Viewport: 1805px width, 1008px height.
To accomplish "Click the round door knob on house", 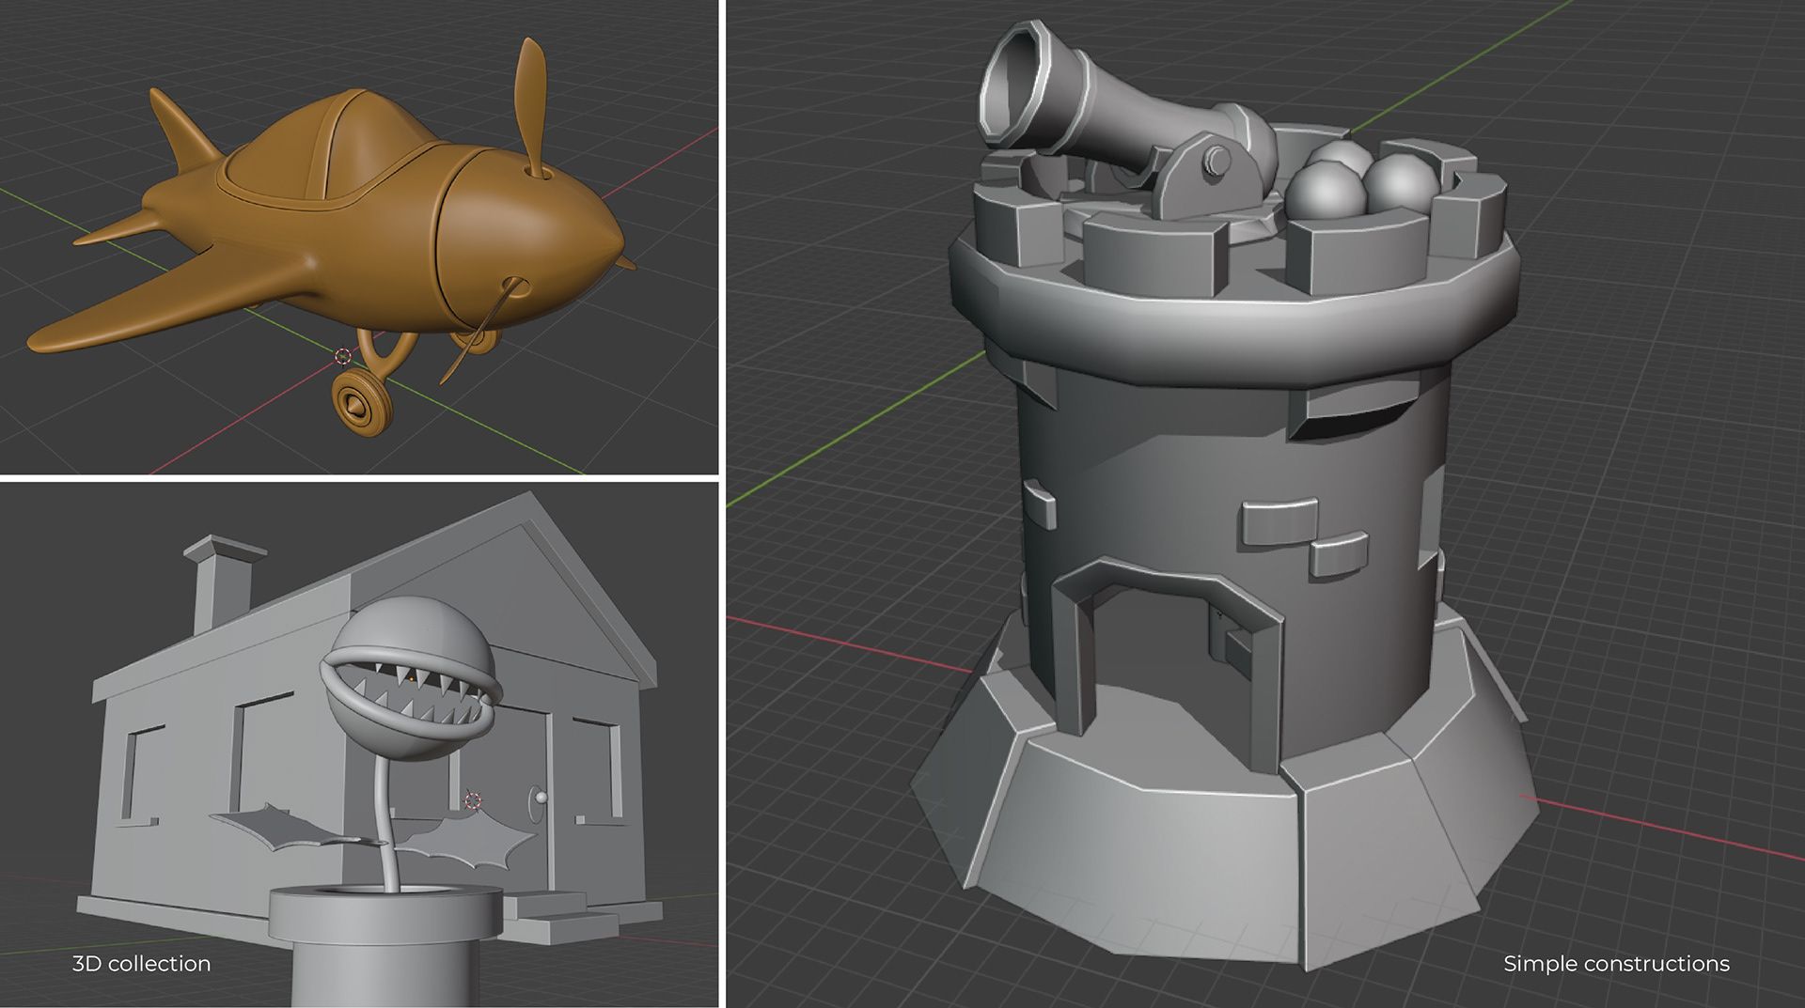I will tap(540, 797).
